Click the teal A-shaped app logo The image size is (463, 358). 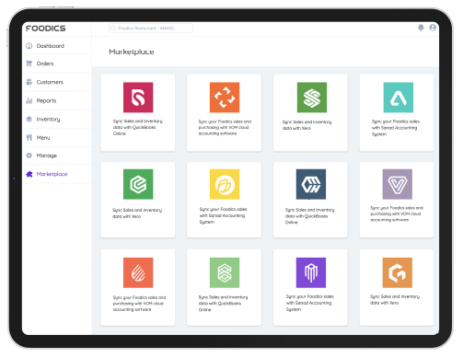click(399, 98)
